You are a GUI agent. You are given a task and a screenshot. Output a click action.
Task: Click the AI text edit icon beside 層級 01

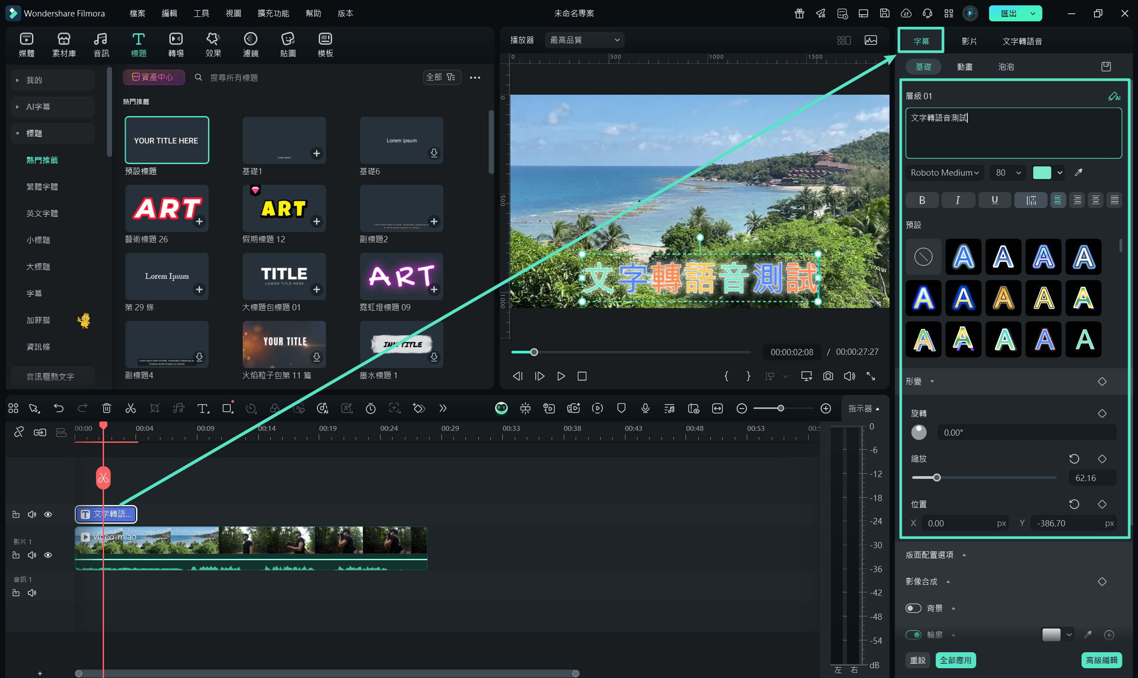point(1114,96)
